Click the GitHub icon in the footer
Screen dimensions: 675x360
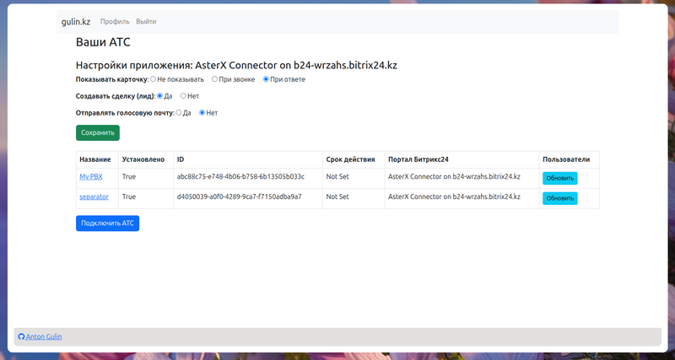[x=22, y=336]
